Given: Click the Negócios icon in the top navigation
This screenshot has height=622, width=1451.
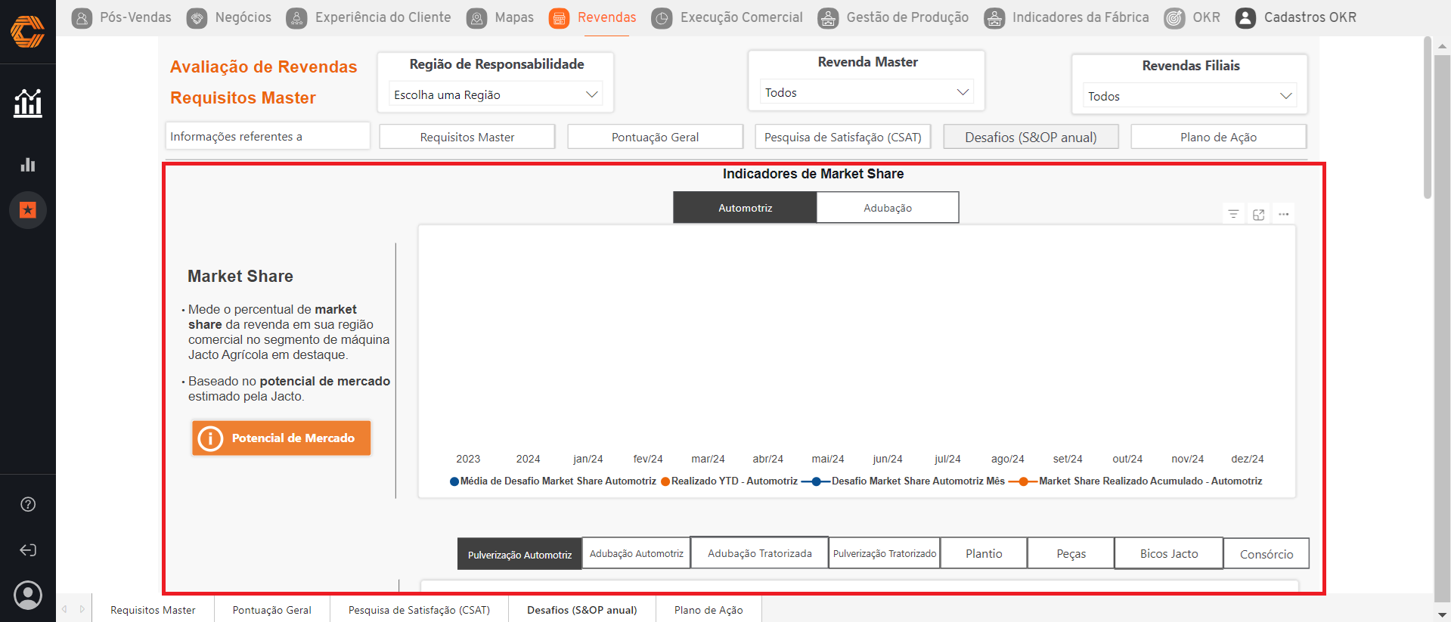Looking at the screenshot, I should coord(197,18).
